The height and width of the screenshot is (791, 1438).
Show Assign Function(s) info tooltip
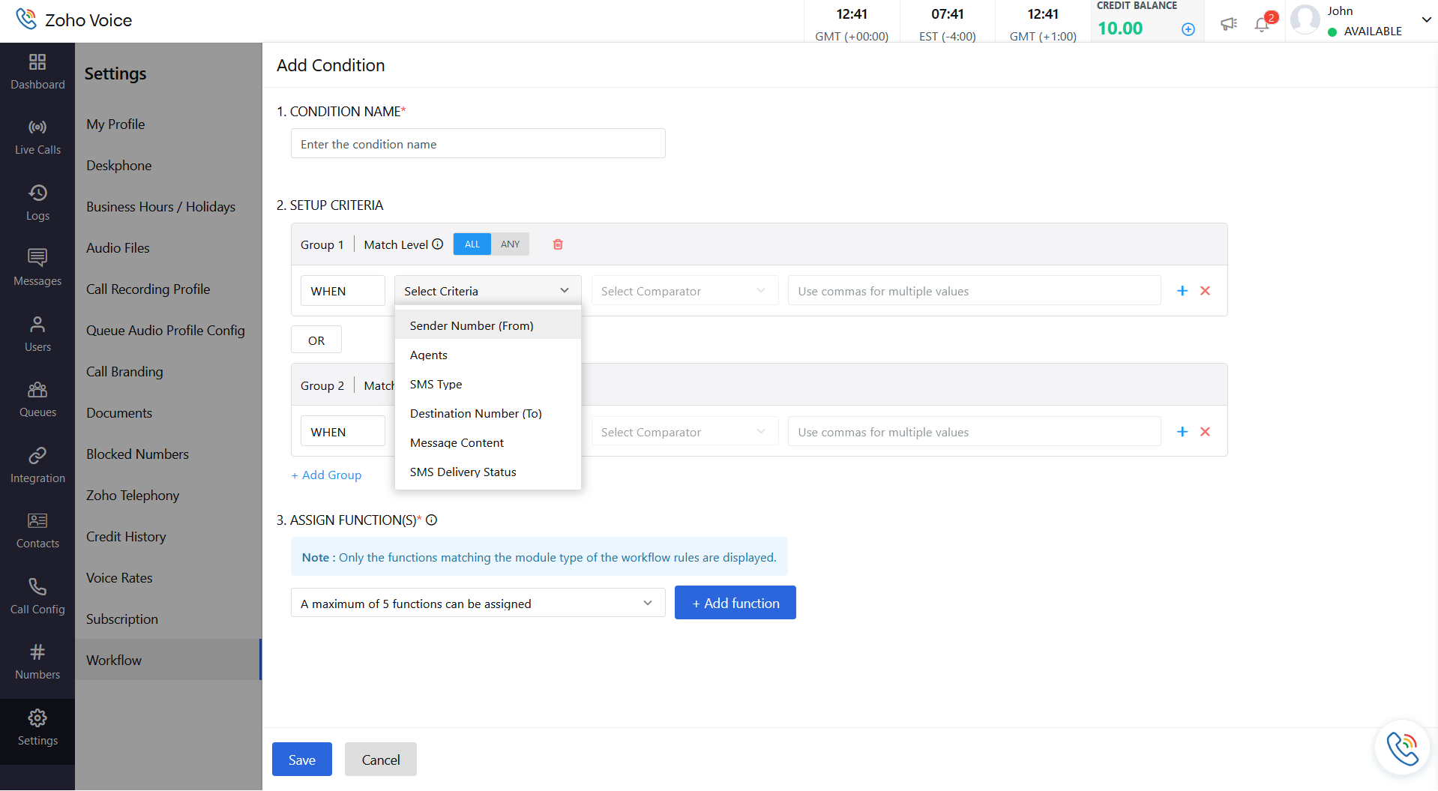click(x=432, y=520)
